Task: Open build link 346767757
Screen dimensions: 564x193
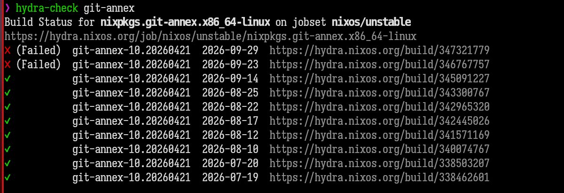Action: 380,64
